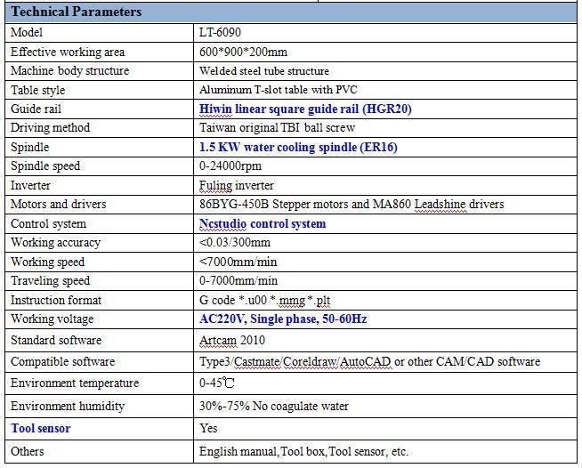Image resolution: width=582 pixels, height=468 pixels.
Task: Click '1.5 KW water cooling spindle (ER16)'
Action: [x=298, y=148]
